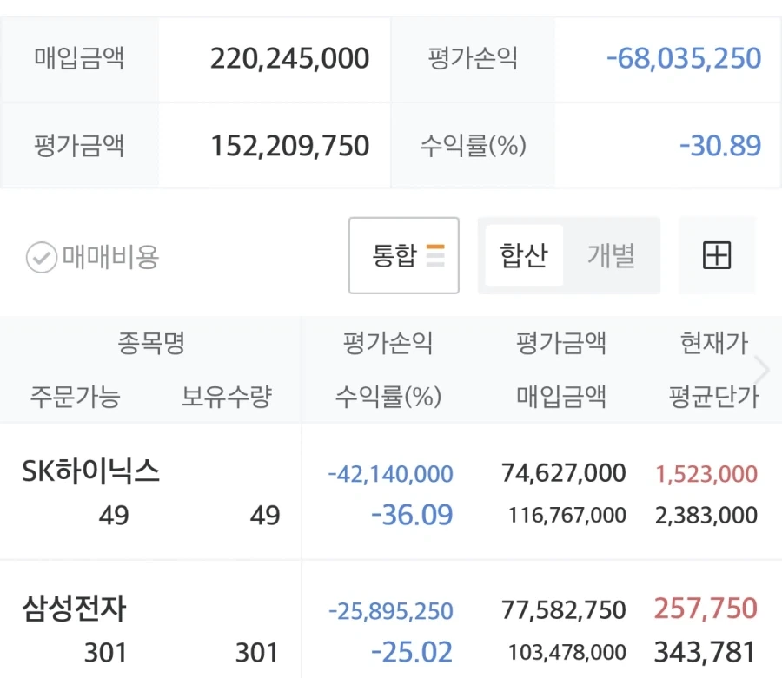782x678 pixels.
Task: Toggle the 매매비용 checkbox
Action: (42, 257)
